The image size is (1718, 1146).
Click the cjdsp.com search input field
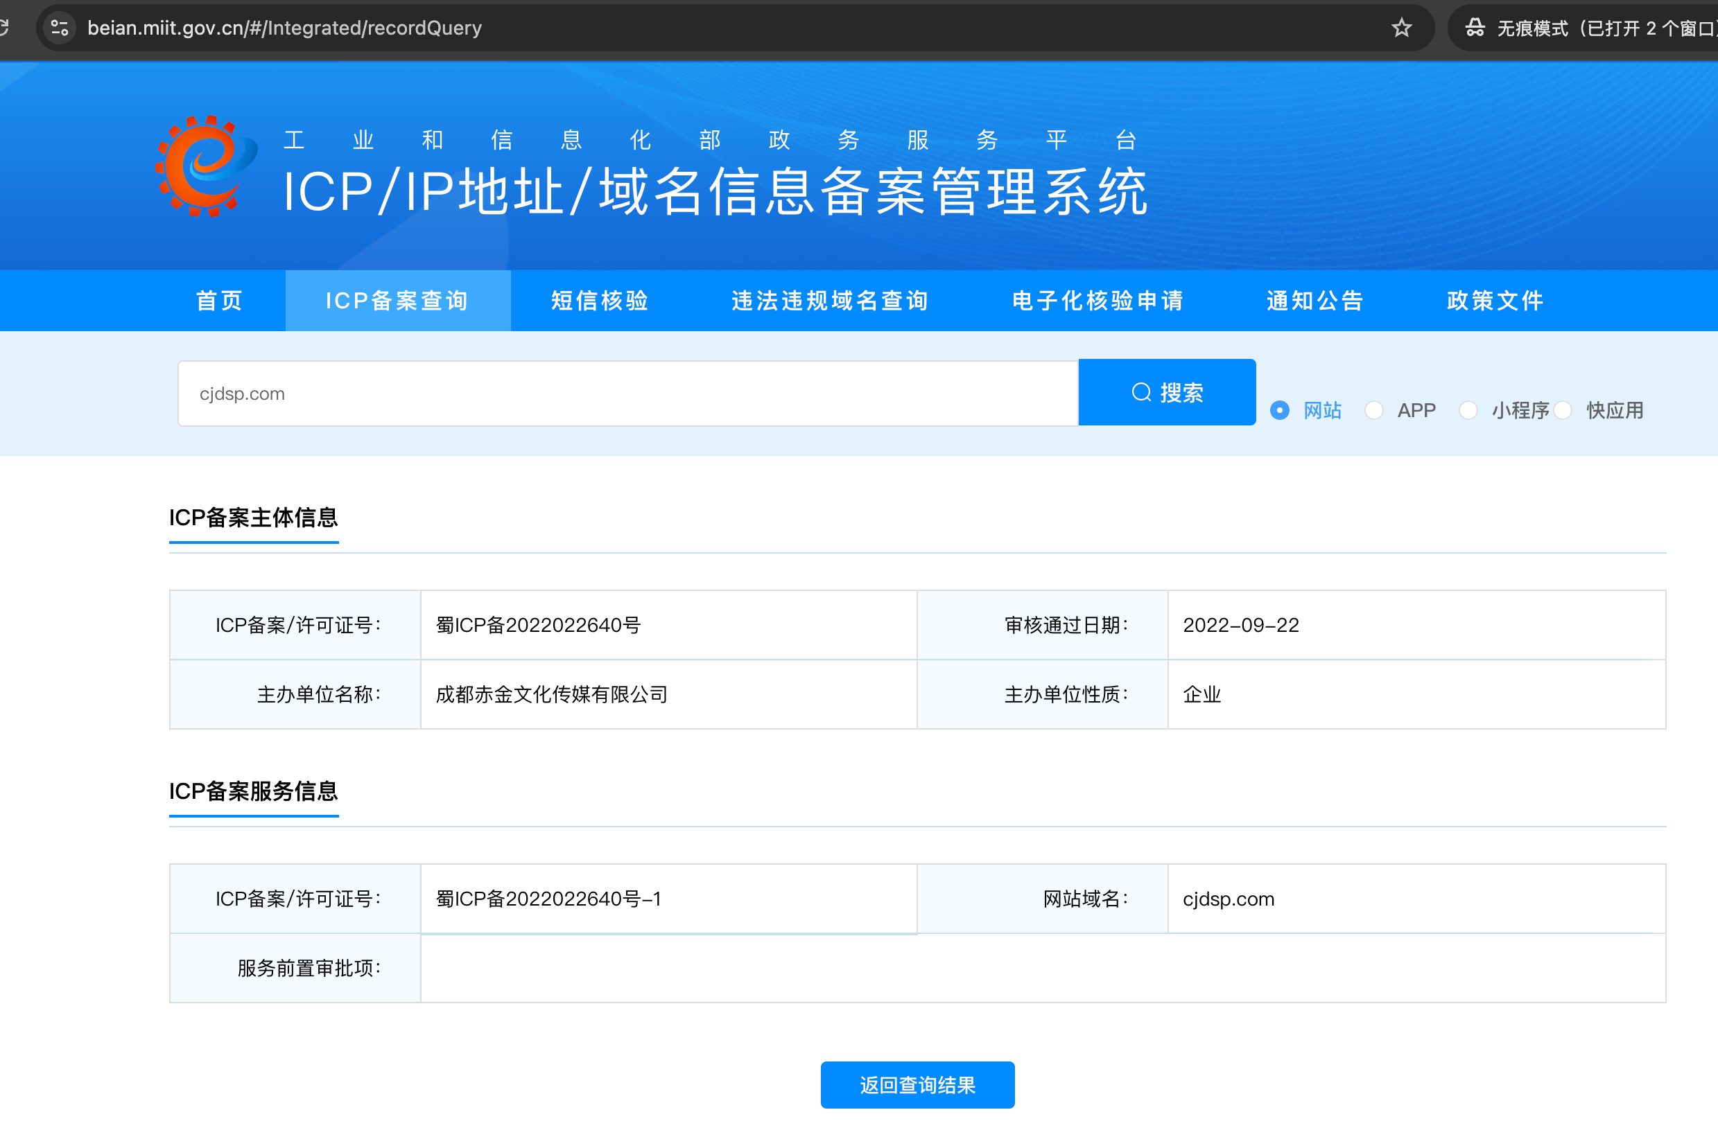[x=627, y=394]
